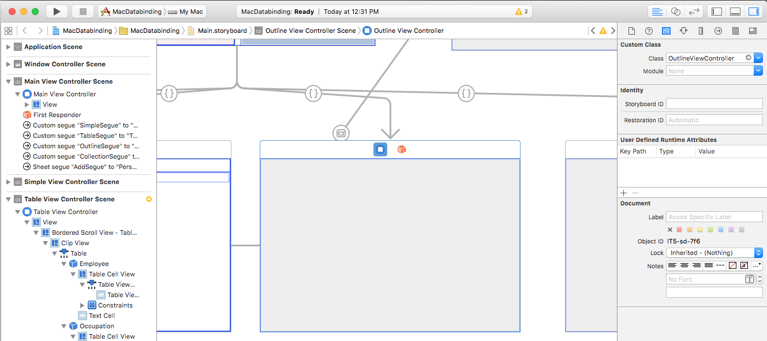Align notes text right
This screenshot has width=767, height=341.
click(696, 265)
